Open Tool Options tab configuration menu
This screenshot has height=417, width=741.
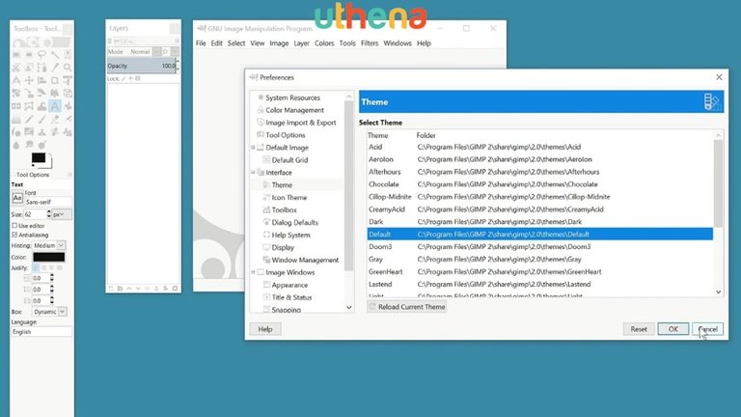[x=69, y=175]
